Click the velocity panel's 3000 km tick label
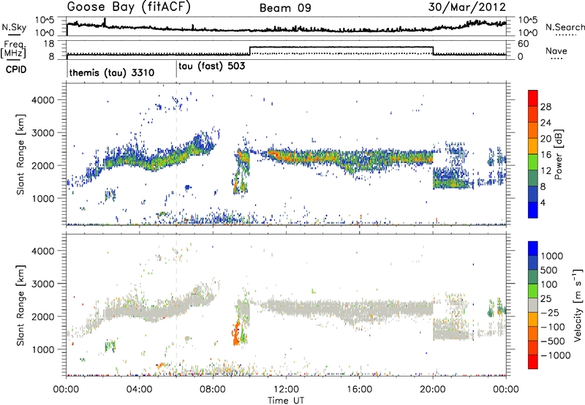 (x=42, y=284)
